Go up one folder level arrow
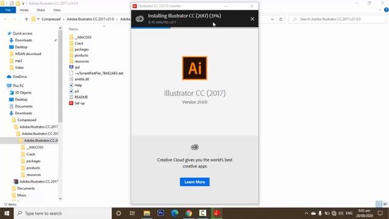The height and width of the screenshot is (219, 389). (x=26, y=19)
